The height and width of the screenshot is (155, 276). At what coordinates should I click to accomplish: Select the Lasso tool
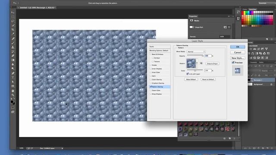click(x=13, y=21)
